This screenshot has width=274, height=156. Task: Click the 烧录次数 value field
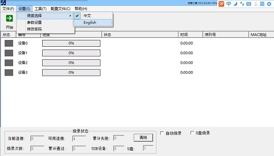point(37,149)
